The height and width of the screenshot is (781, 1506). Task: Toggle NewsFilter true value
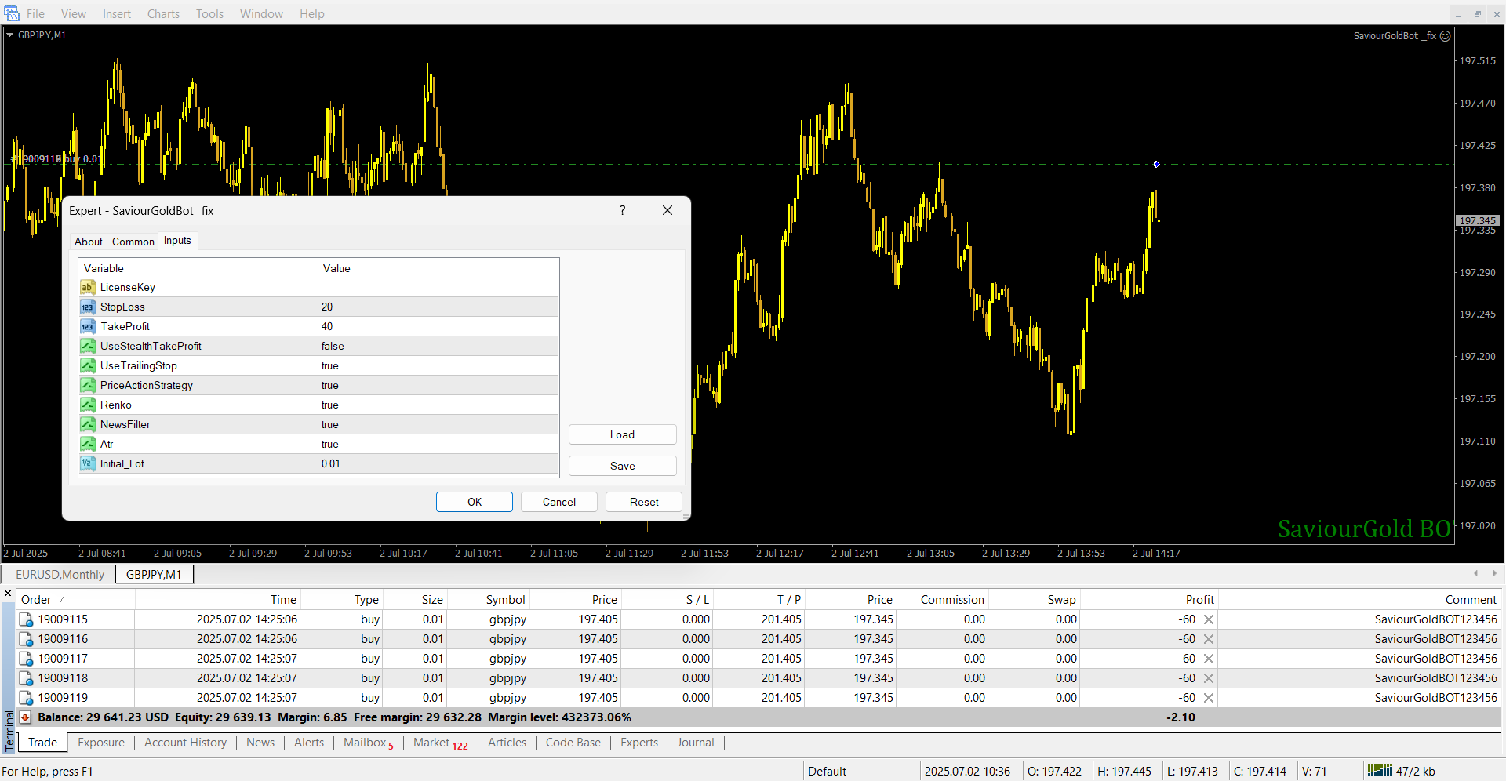point(438,424)
